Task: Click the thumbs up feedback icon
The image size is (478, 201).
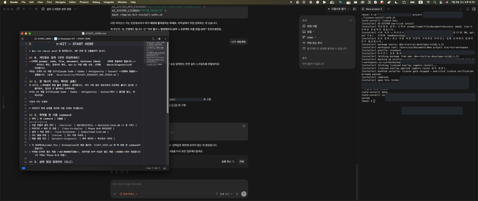Action: [117, 172]
